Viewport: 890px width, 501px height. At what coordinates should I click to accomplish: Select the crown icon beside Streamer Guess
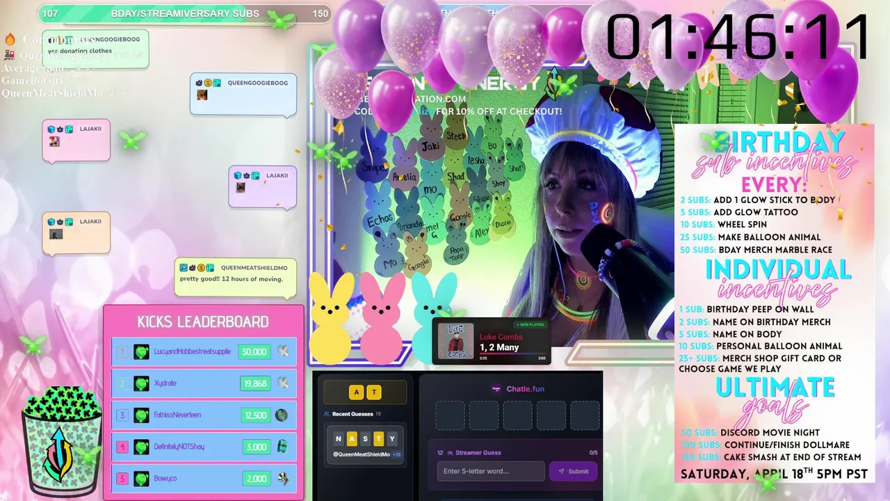click(x=440, y=453)
